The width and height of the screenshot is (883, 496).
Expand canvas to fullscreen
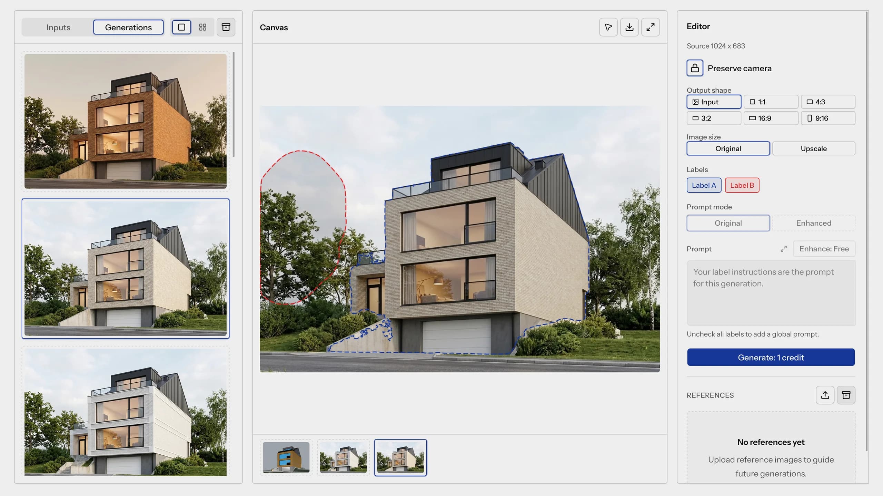(651, 27)
